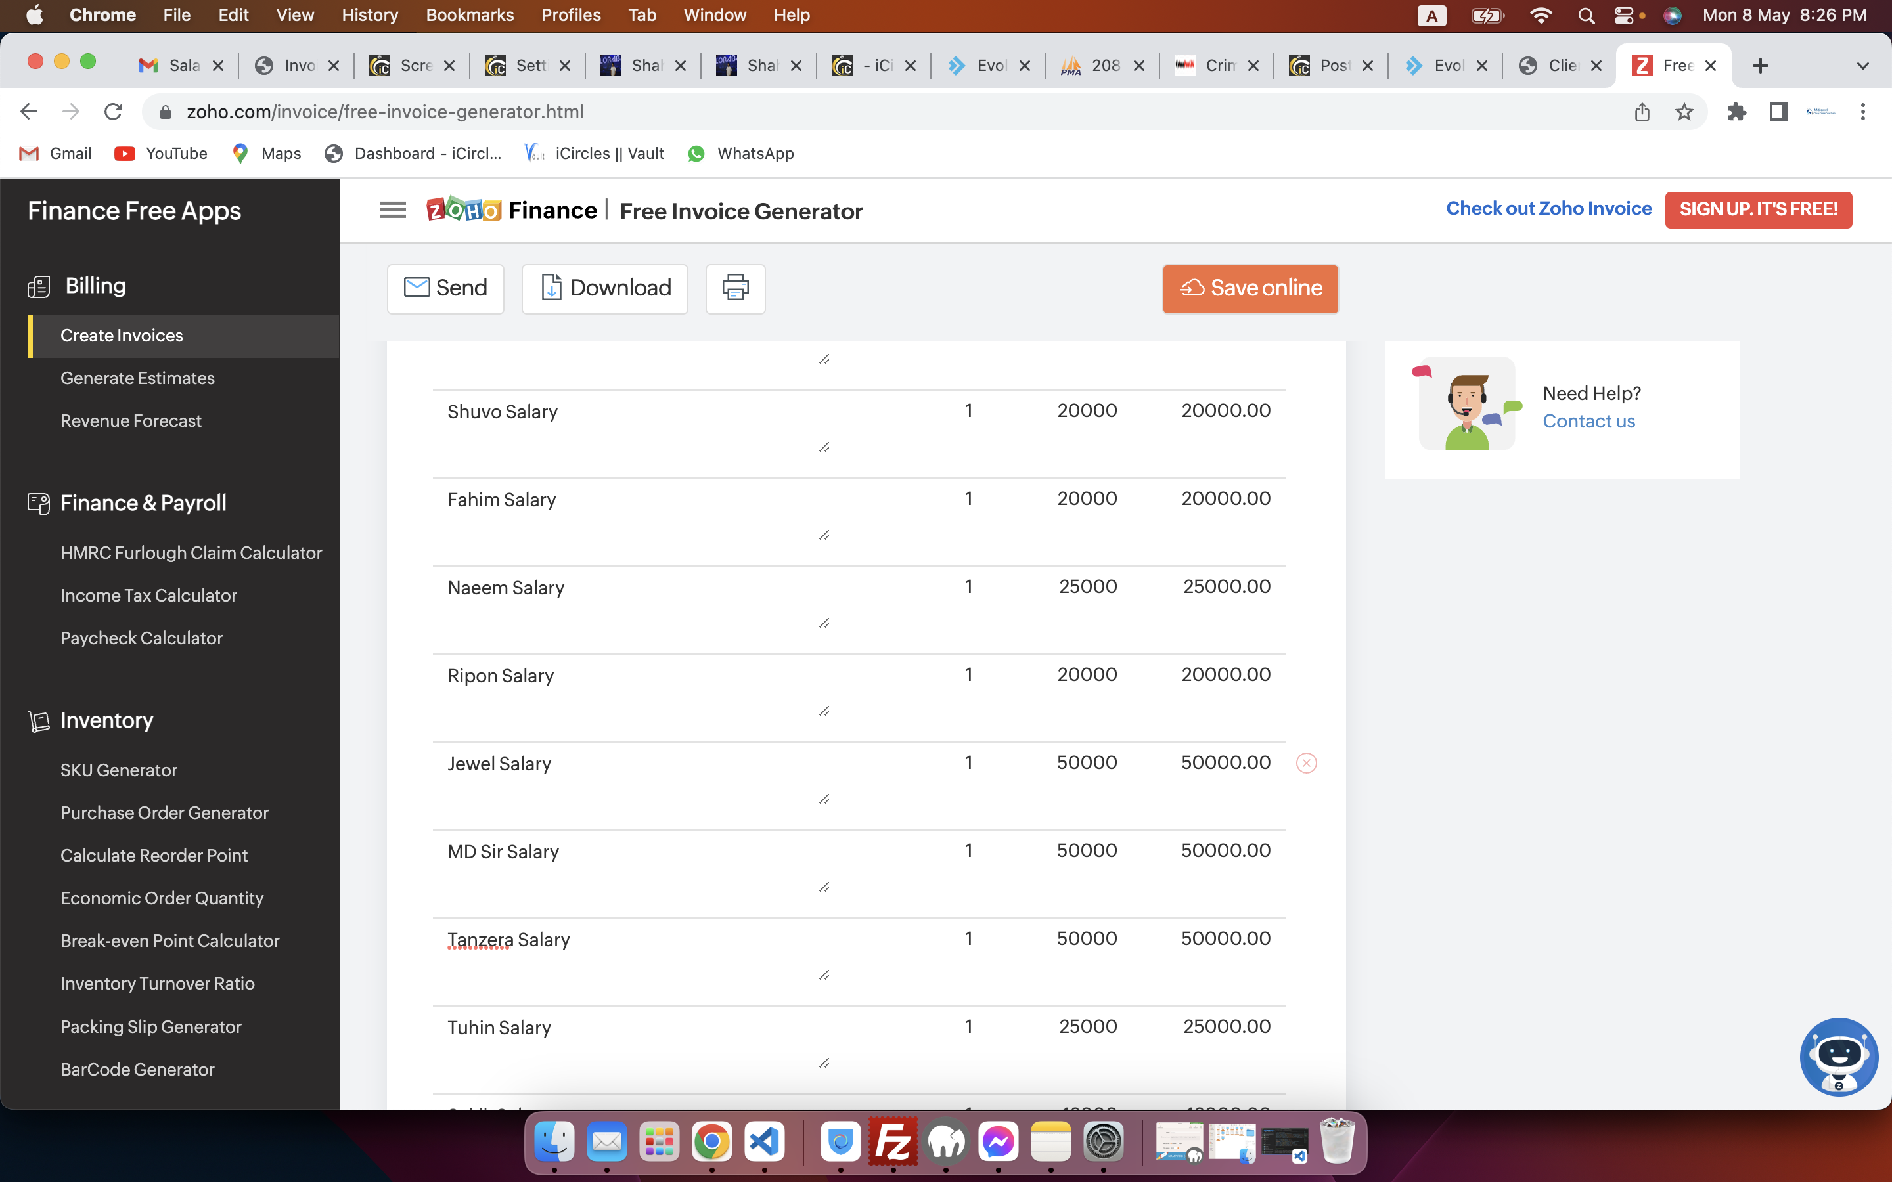This screenshot has width=1892, height=1182.
Task: Click the Finance & Payroll section header
Action: [x=143, y=502]
